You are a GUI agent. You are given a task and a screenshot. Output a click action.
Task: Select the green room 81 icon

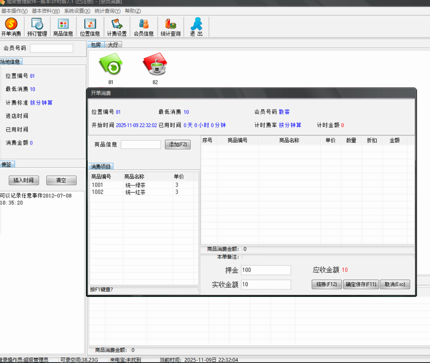pos(111,66)
